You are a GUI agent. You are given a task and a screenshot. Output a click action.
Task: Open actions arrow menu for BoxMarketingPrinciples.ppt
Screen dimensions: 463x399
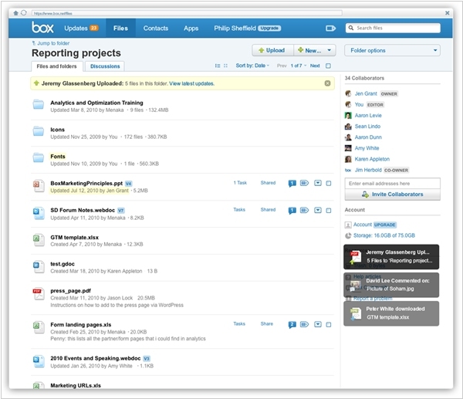point(317,184)
